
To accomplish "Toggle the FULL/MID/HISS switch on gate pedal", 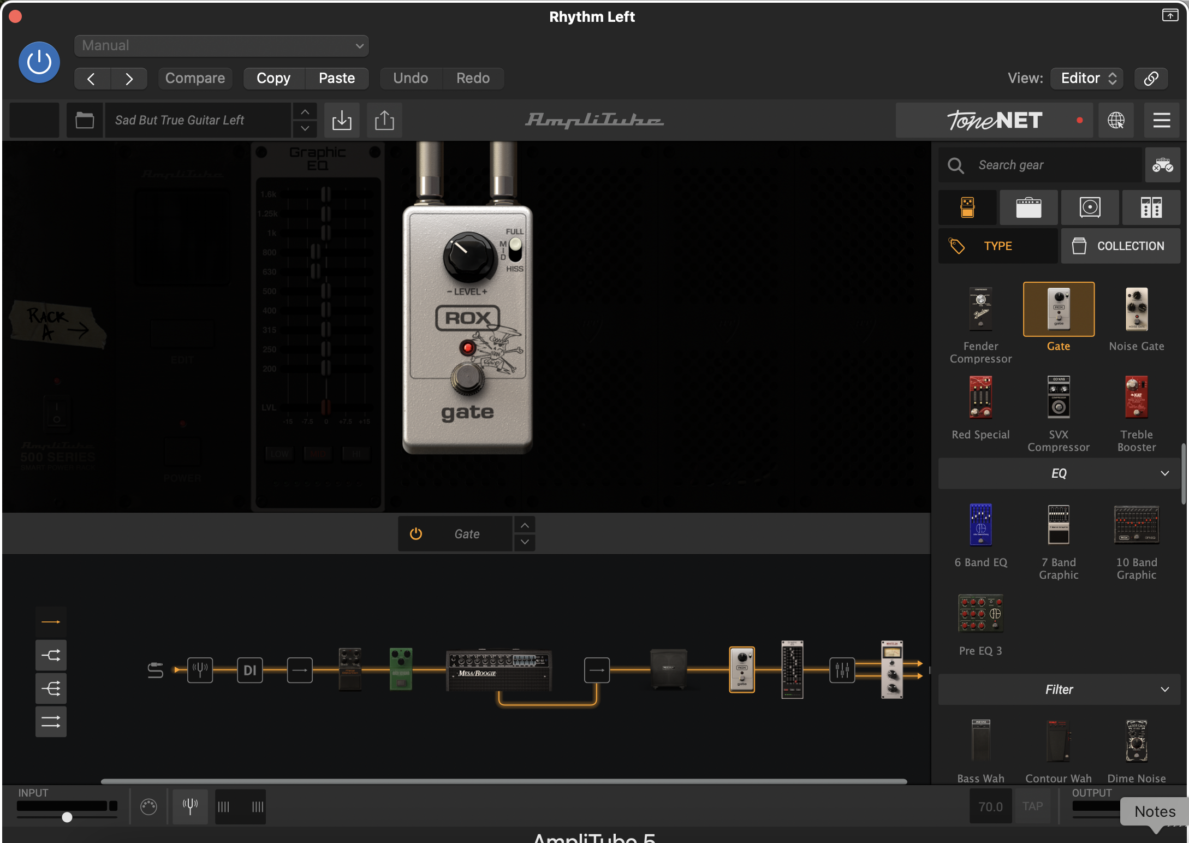I will (515, 250).
